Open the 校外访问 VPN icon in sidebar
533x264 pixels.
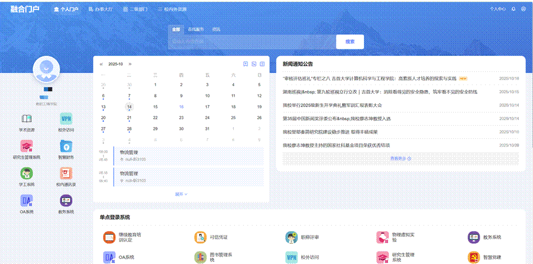66,120
